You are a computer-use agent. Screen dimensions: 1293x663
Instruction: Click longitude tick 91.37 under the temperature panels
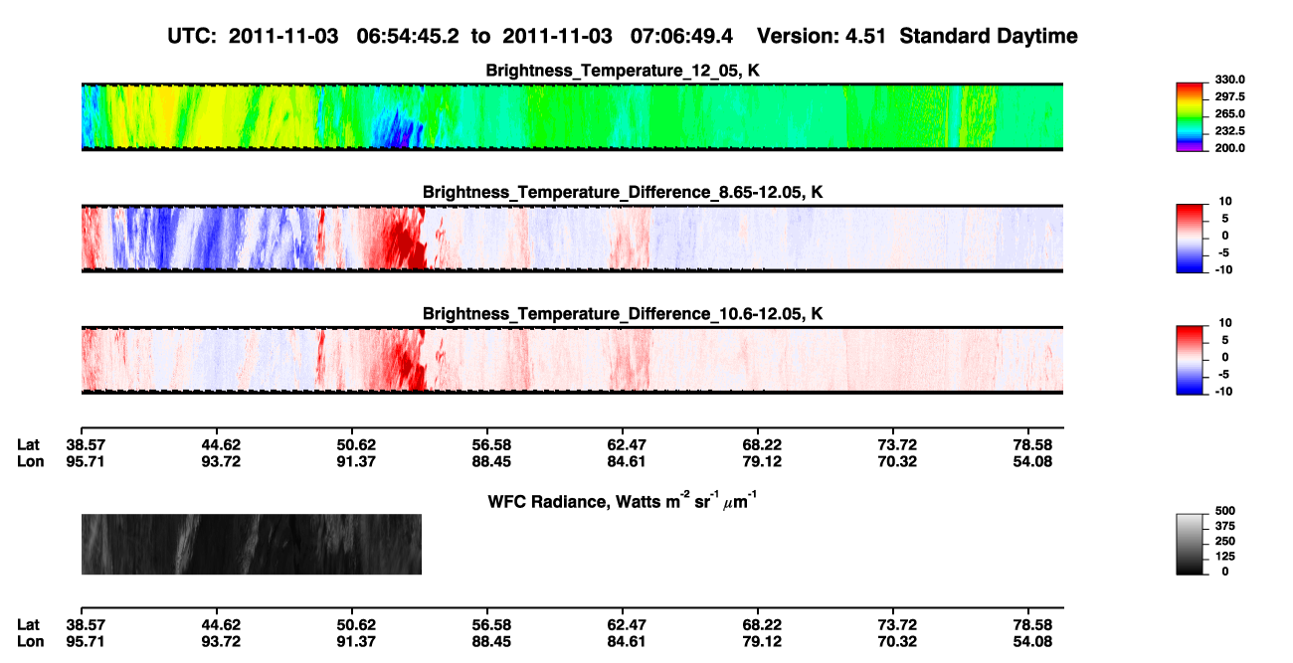click(356, 461)
